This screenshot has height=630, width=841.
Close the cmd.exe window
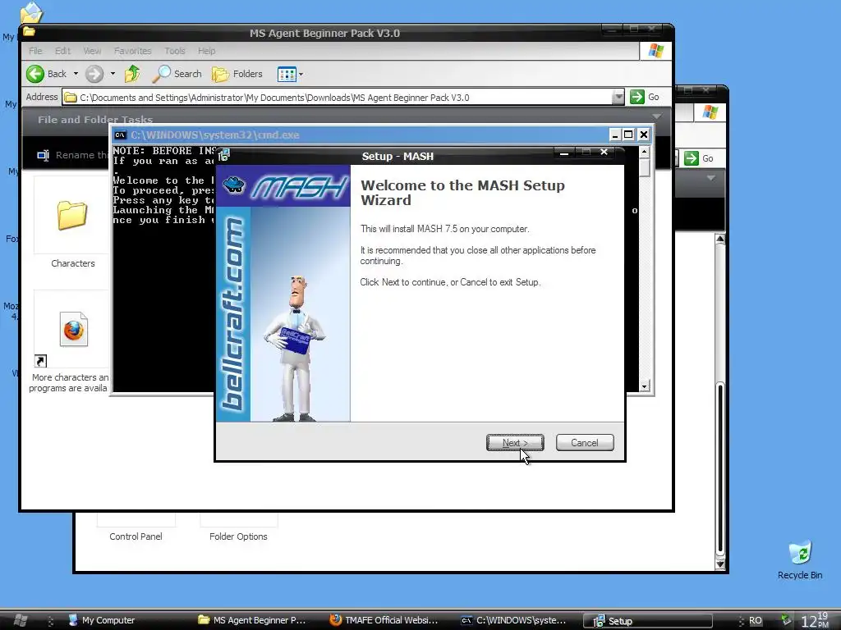click(x=644, y=135)
